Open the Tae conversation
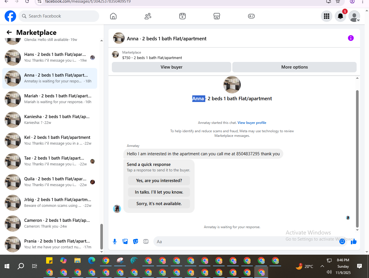 click(50, 161)
